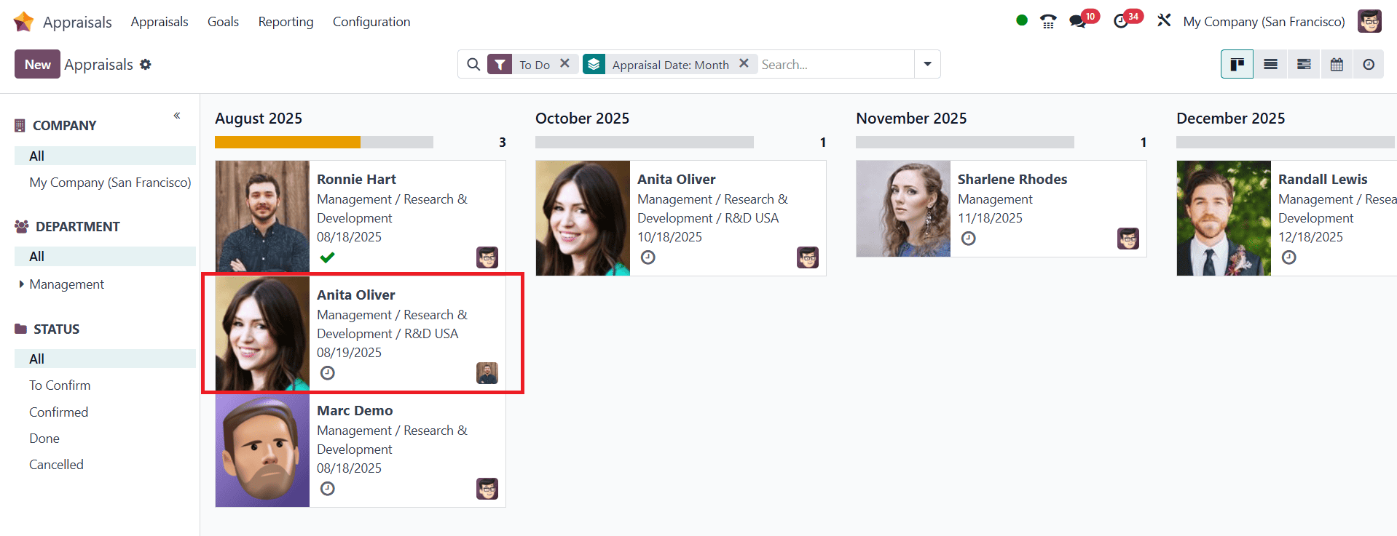This screenshot has width=1397, height=536.
Task: Click the October 2025 progress bar
Action: 645,143
